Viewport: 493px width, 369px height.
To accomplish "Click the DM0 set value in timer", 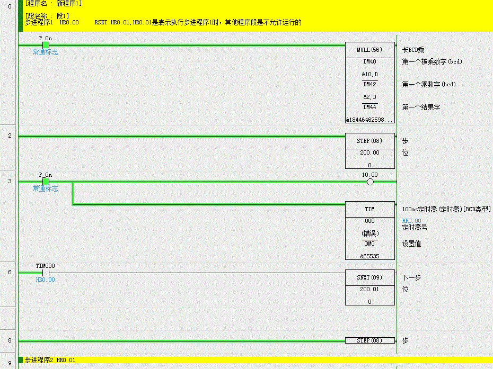I will (369, 244).
